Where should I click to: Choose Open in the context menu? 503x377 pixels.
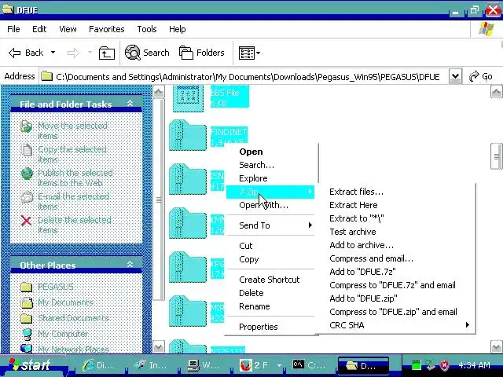tap(251, 152)
